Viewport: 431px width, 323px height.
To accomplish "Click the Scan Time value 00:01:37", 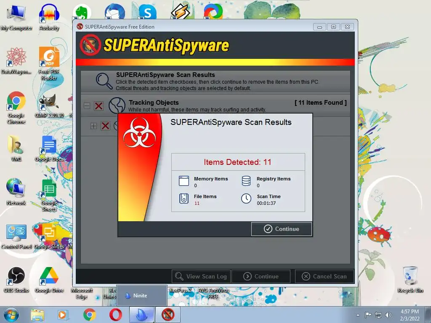I will coord(266,203).
